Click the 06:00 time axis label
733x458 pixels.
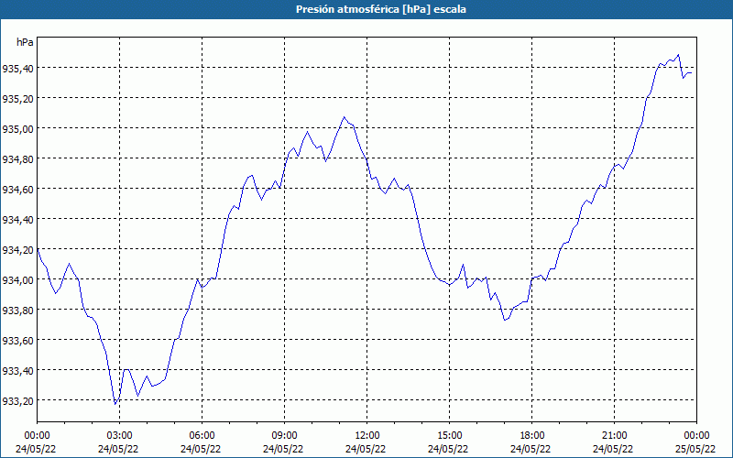[x=202, y=436]
